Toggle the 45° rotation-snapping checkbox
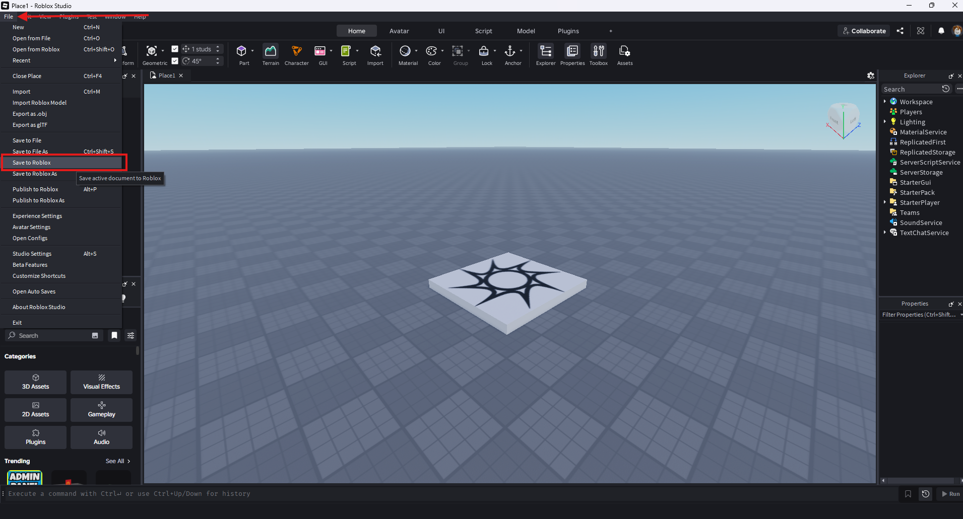This screenshot has width=963, height=519. (175, 61)
